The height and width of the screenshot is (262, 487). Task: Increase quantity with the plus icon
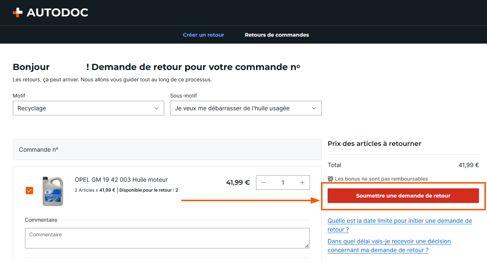tap(302, 182)
